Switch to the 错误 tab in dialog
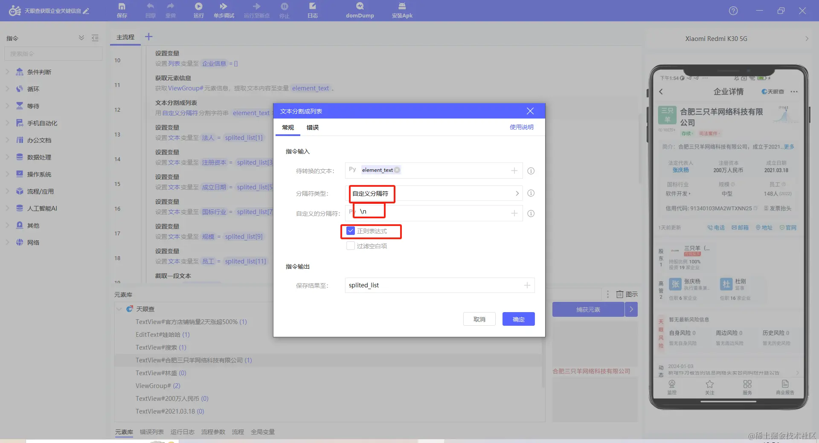 [313, 127]
